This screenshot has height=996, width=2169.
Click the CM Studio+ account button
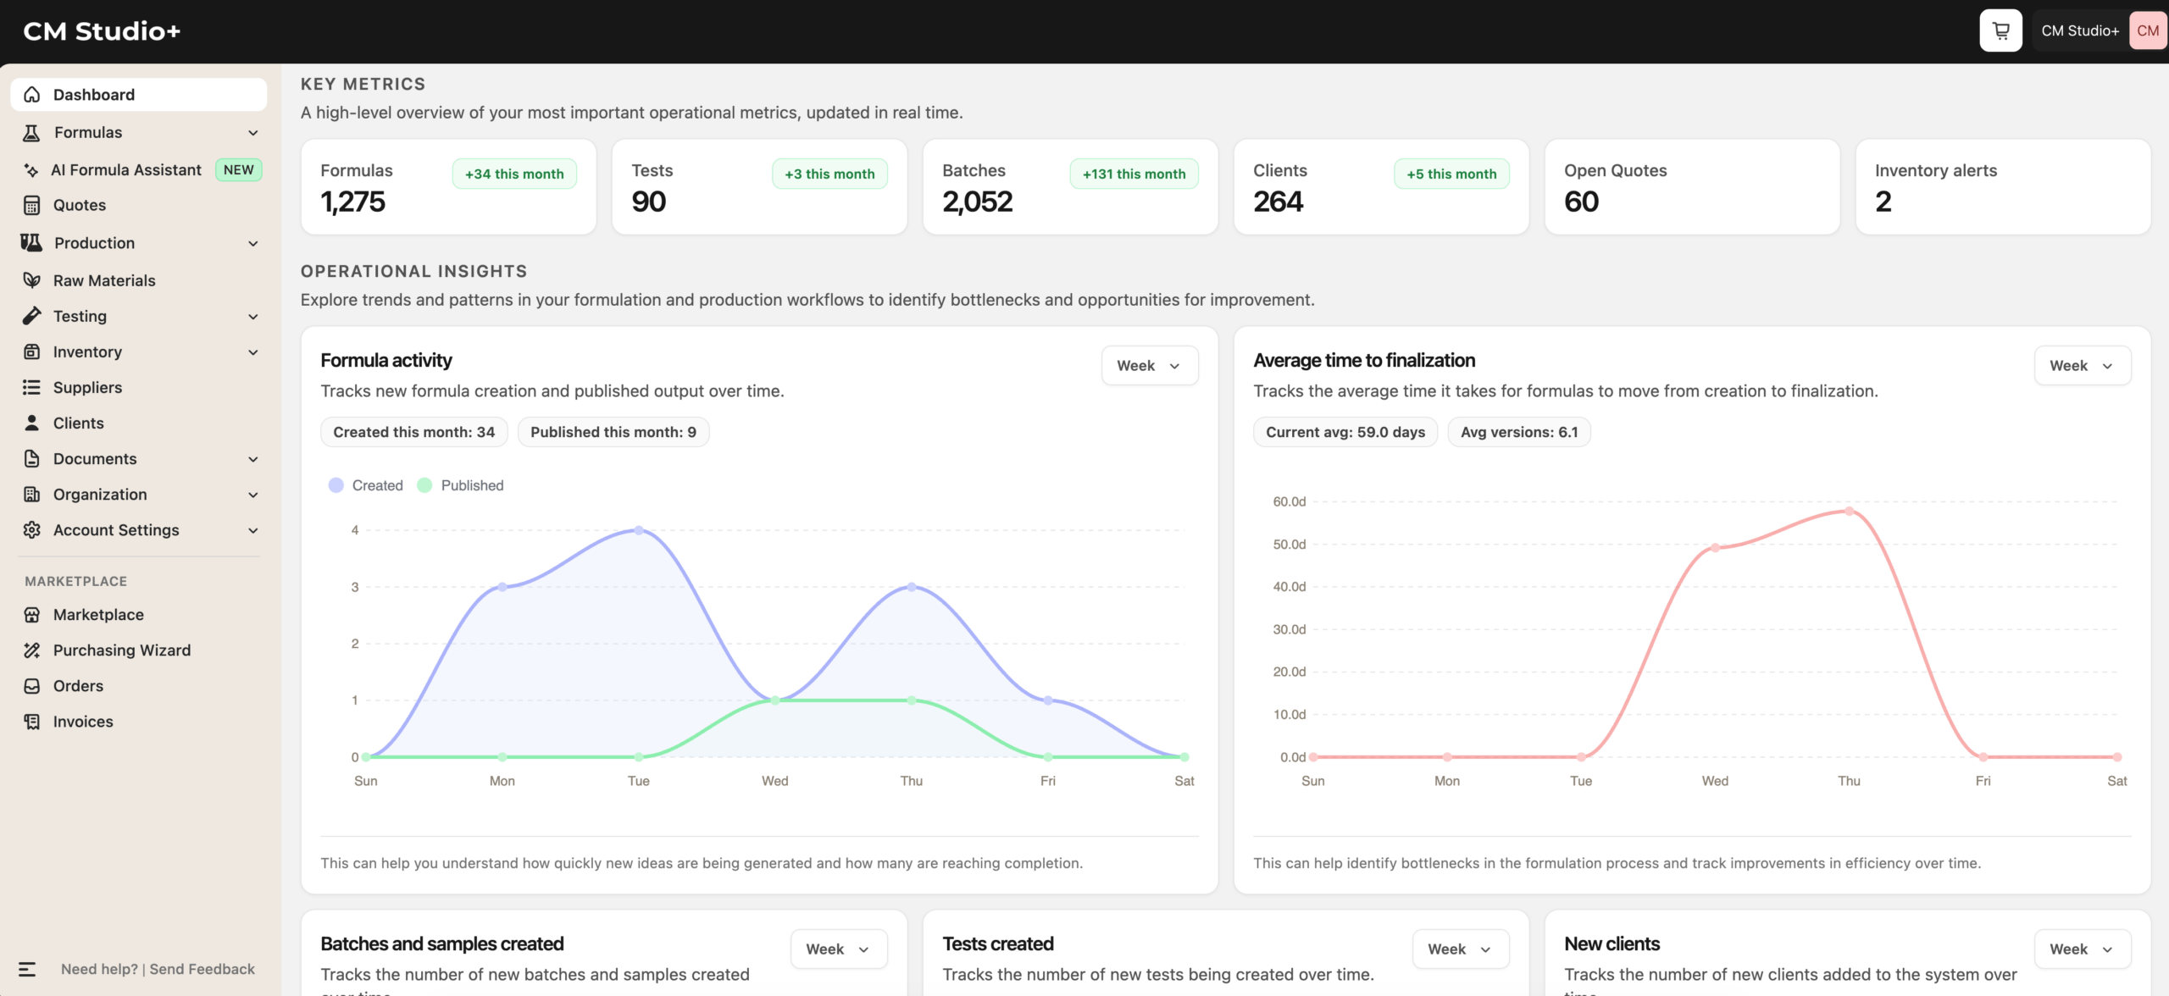[x=2079, y=30]
